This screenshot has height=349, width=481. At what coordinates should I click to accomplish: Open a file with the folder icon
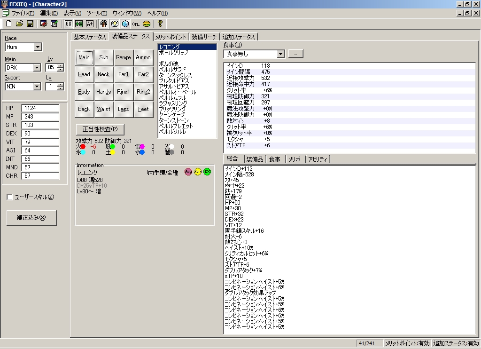[19, 24]
